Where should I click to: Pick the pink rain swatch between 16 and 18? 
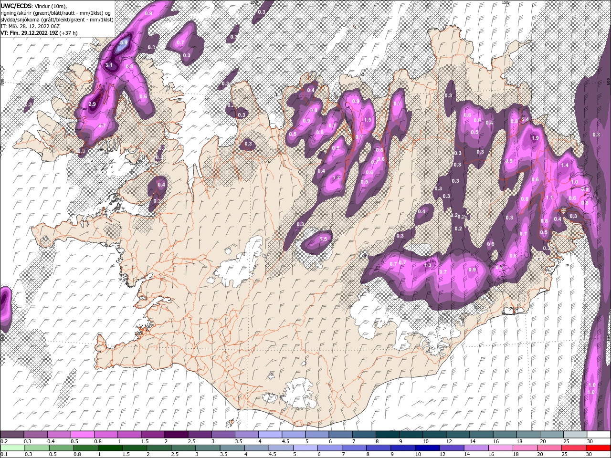tap(500, 448)
